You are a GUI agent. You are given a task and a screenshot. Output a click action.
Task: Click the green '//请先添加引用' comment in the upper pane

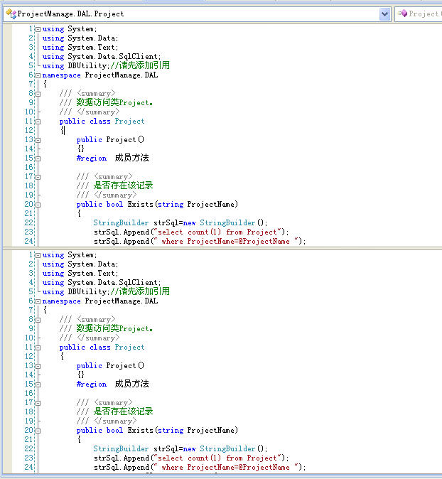point(140,65)
